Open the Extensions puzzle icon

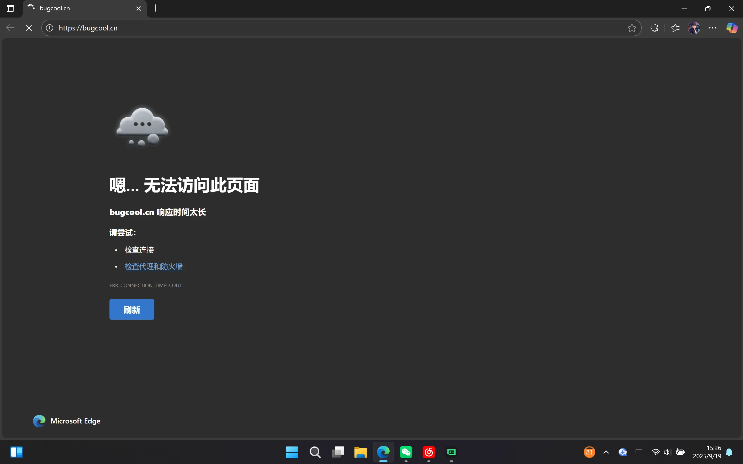point(654,28)
